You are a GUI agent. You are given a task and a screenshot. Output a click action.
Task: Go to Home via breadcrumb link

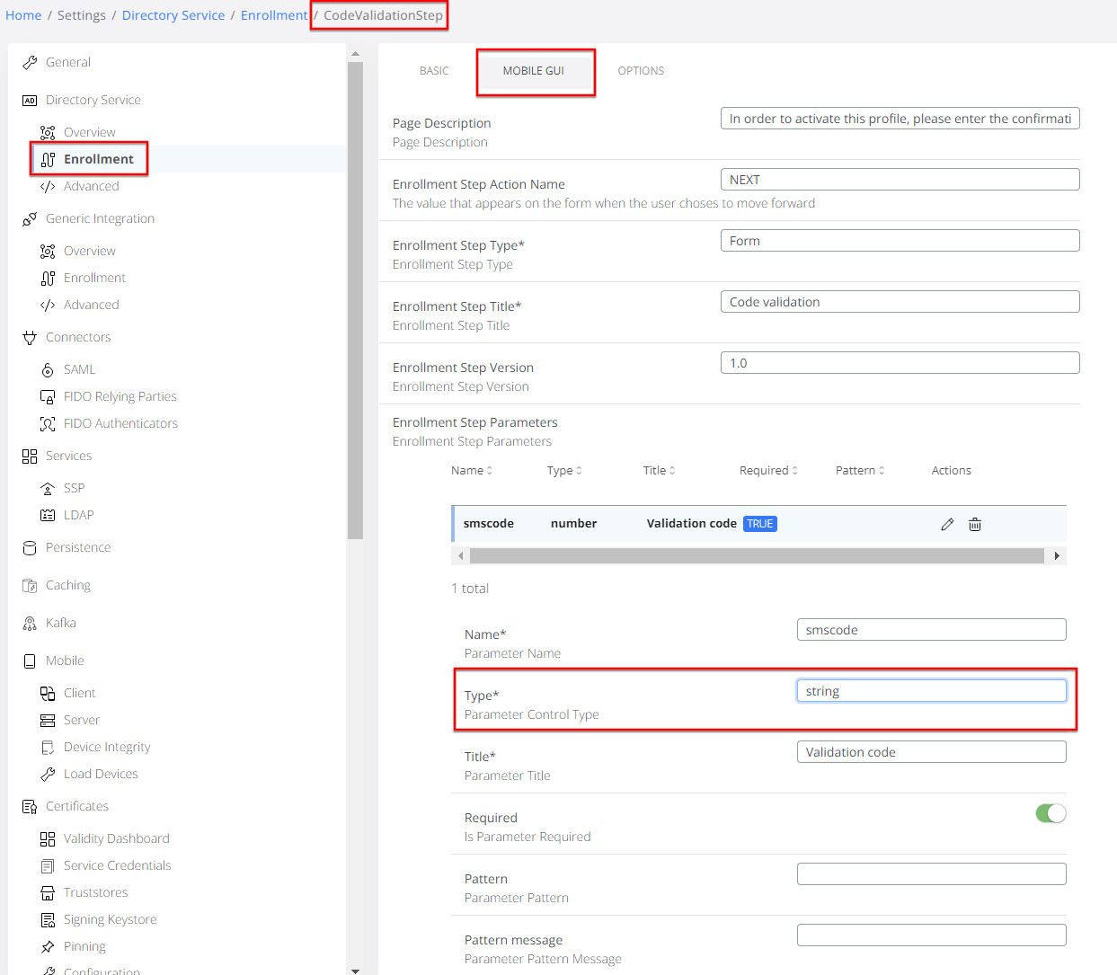23,15
